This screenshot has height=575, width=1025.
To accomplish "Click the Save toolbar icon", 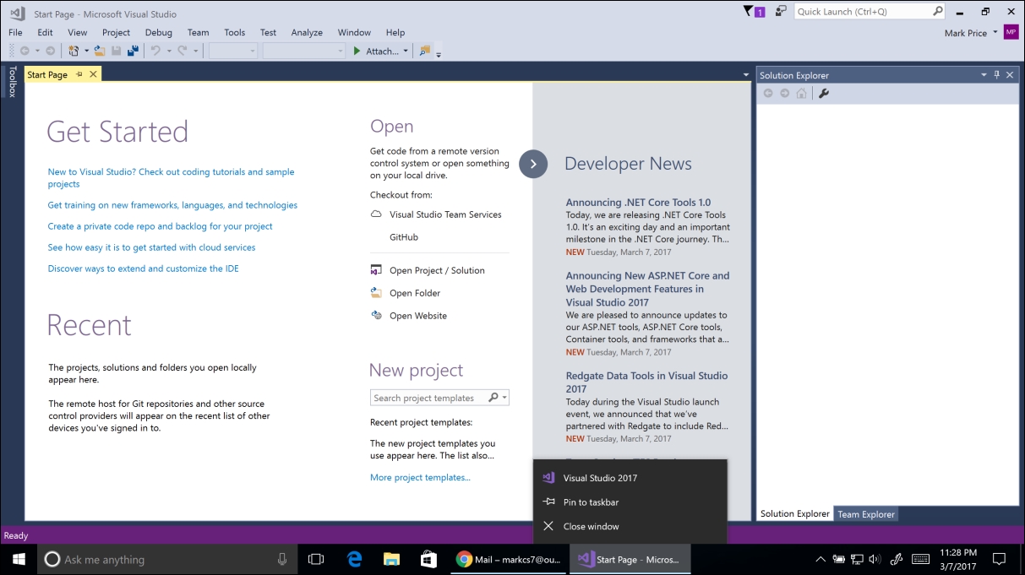I will (117, 51).
